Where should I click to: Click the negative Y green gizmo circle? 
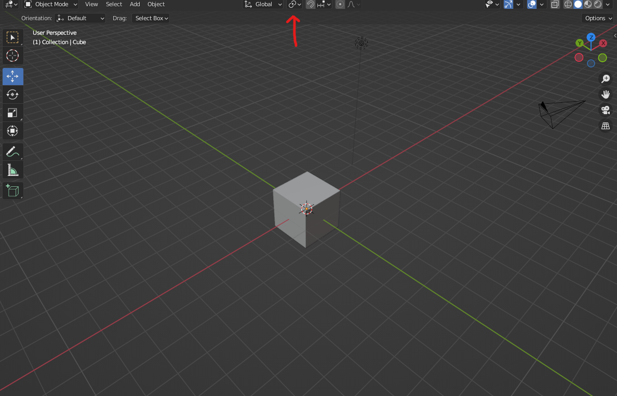click(602, 58)
